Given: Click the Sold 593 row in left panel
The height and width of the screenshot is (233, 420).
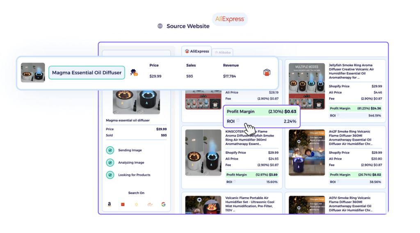Looking at the screenshot, I should tap(136, 135).
